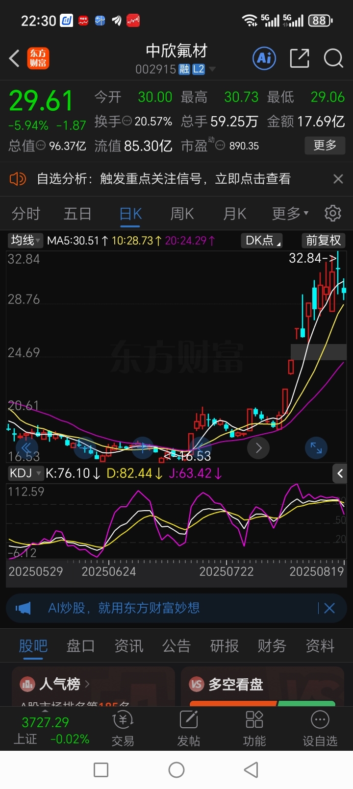The width and height of the screenshot is (353, 789).
Task: Open chart settings gear icon
Action: (x=333, y=213)
